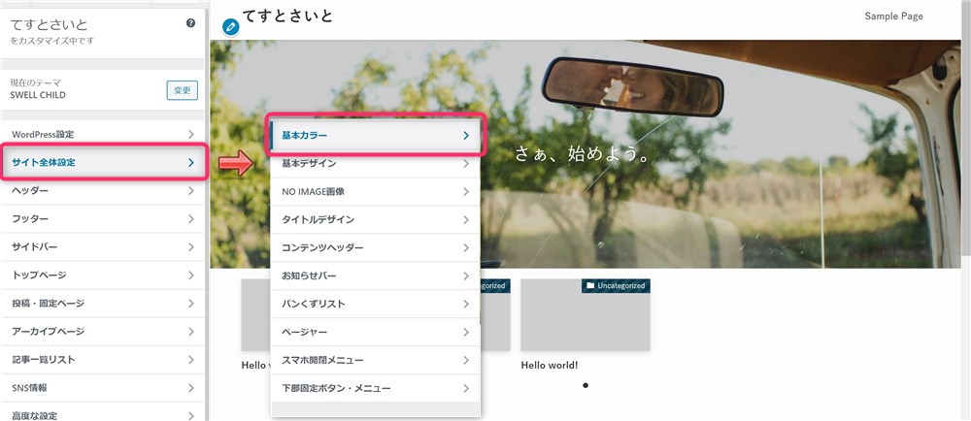Click the chevron beside フッター
The image size is (971, 421).
tap(190, 219)
